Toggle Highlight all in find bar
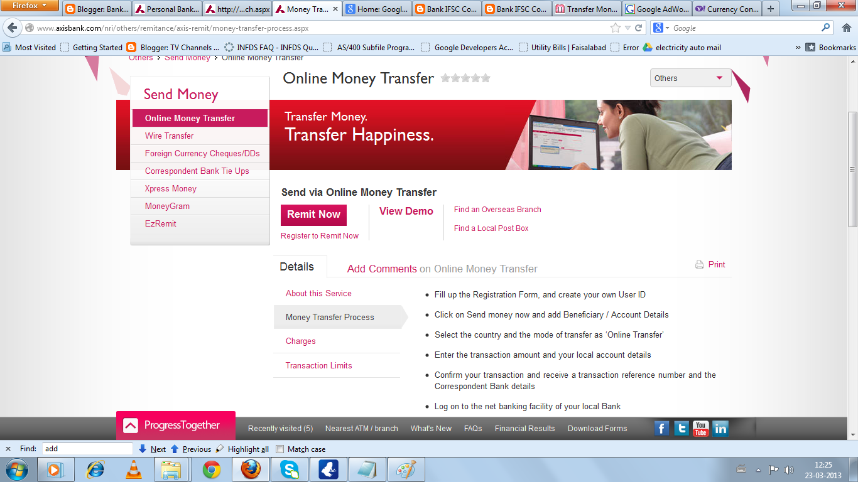Screen dimensions: 858x482 pyautogui.click(x=242, y=449)
